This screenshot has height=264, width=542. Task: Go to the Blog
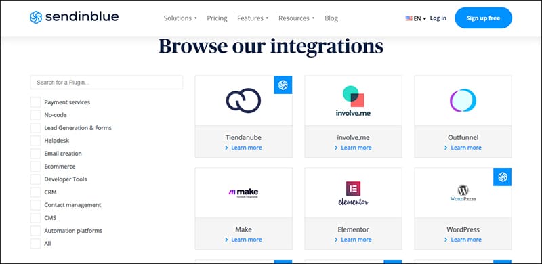[331, 18]
